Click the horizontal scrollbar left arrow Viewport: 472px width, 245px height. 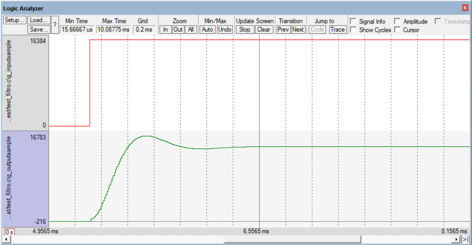point(5,239)
